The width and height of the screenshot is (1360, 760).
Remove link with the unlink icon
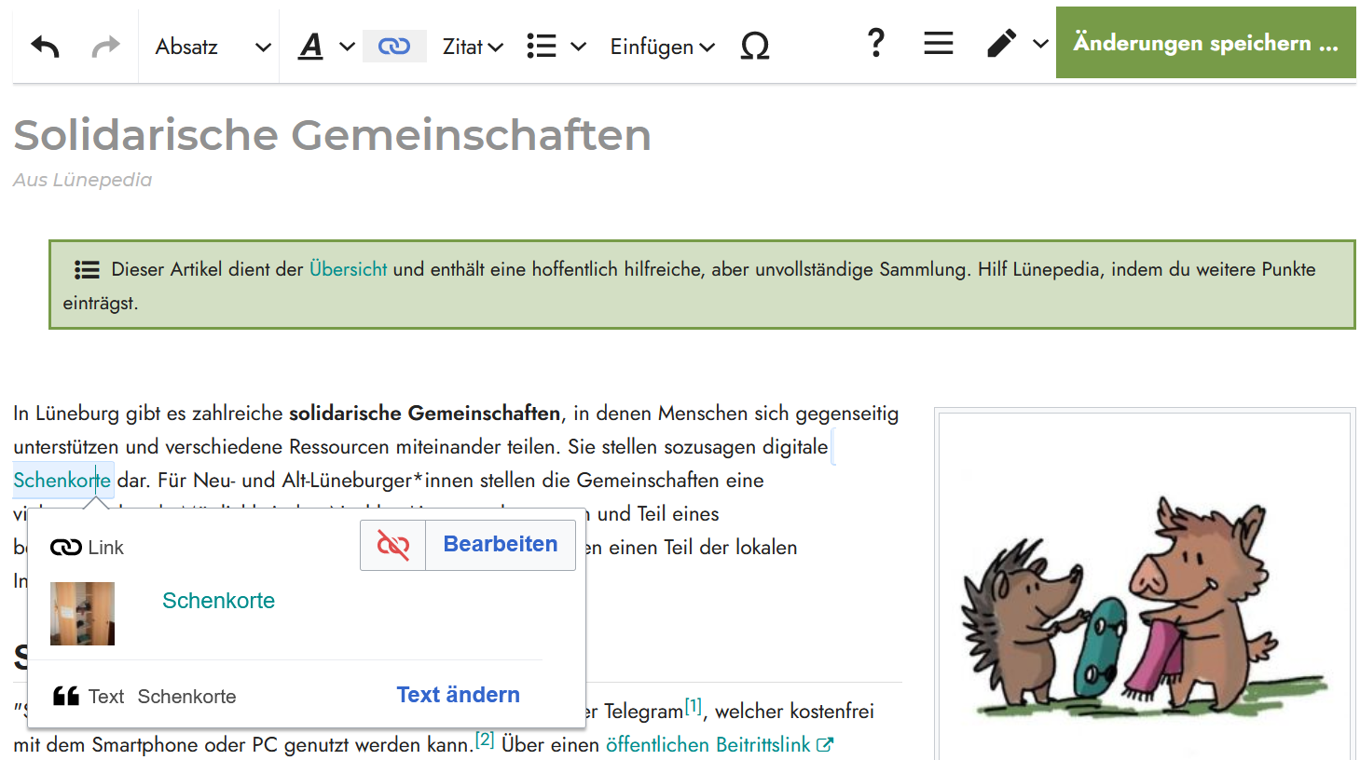393,545
